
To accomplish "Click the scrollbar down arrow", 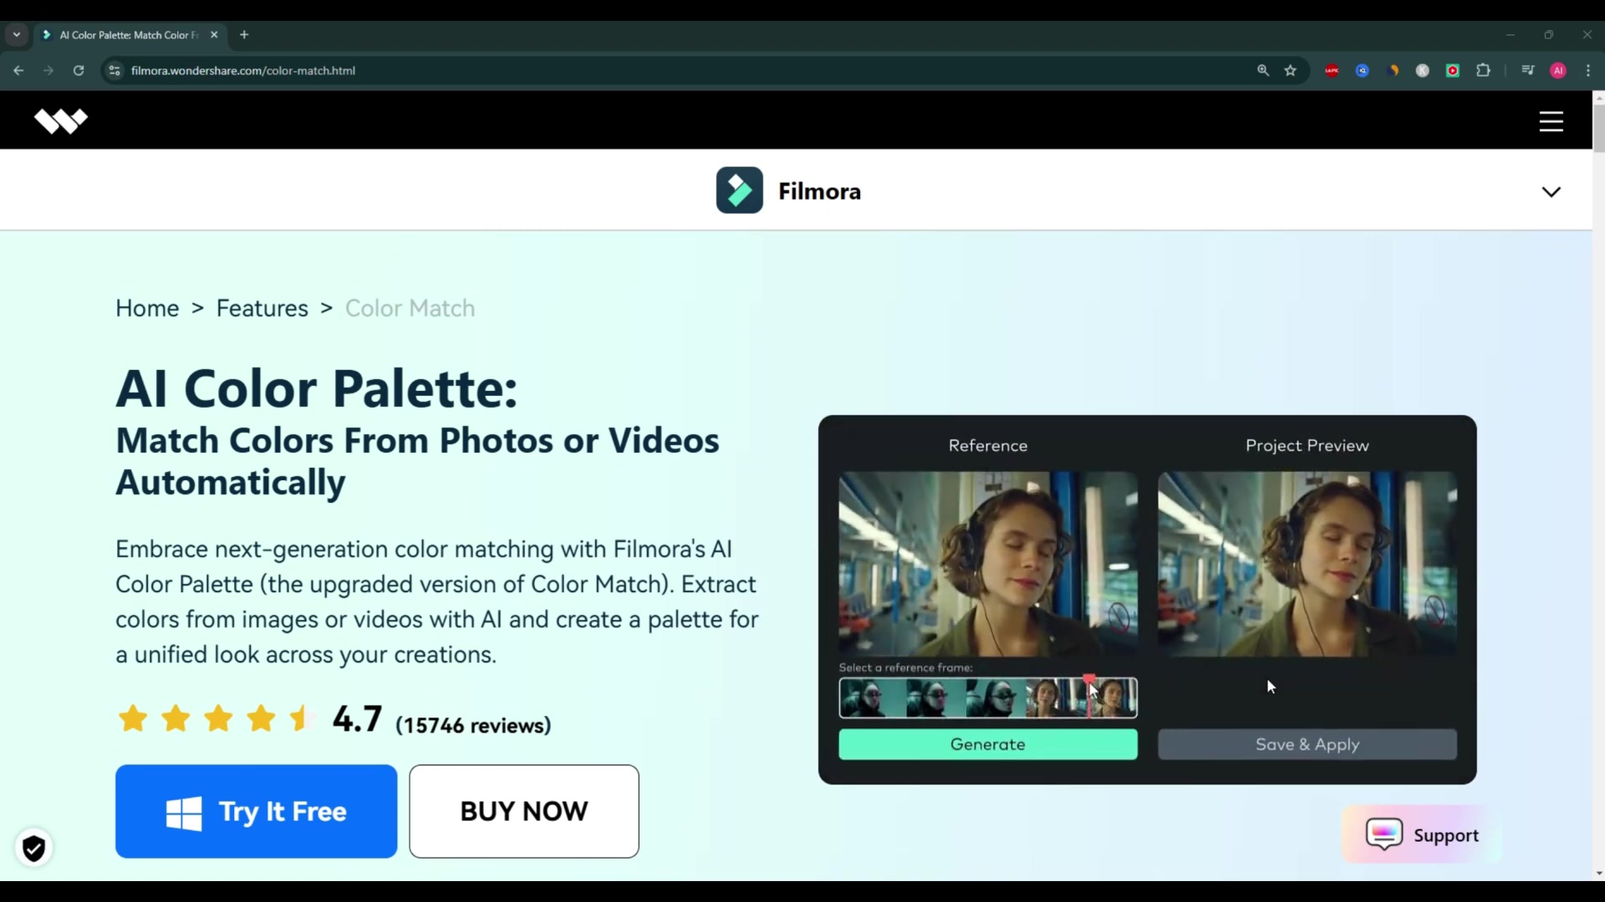I will [x=1598, y=874].
